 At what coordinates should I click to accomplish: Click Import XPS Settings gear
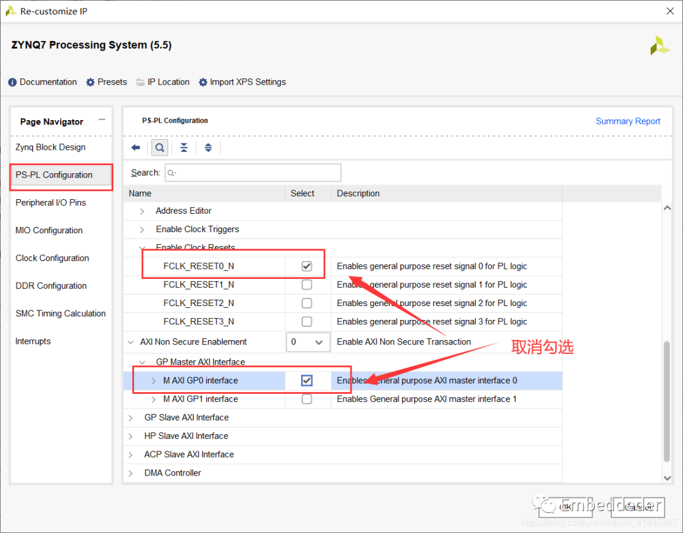pos(242,82)
